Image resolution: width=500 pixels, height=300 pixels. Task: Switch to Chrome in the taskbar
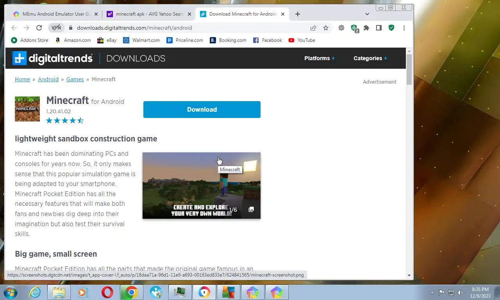click(x=132, y=292)
